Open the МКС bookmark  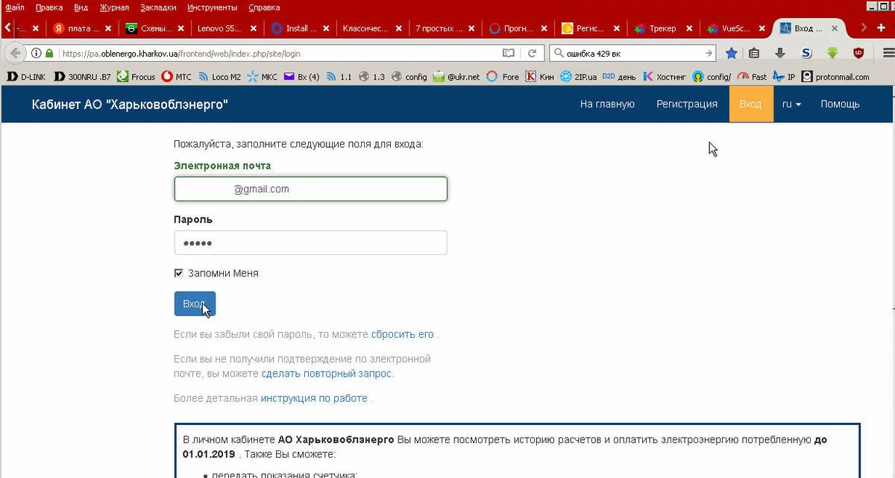pos(262,76)
